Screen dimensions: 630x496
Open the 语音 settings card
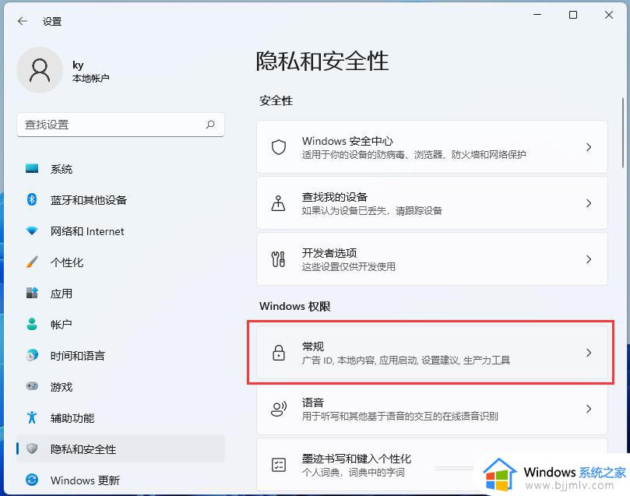click(x=432, y=409)
